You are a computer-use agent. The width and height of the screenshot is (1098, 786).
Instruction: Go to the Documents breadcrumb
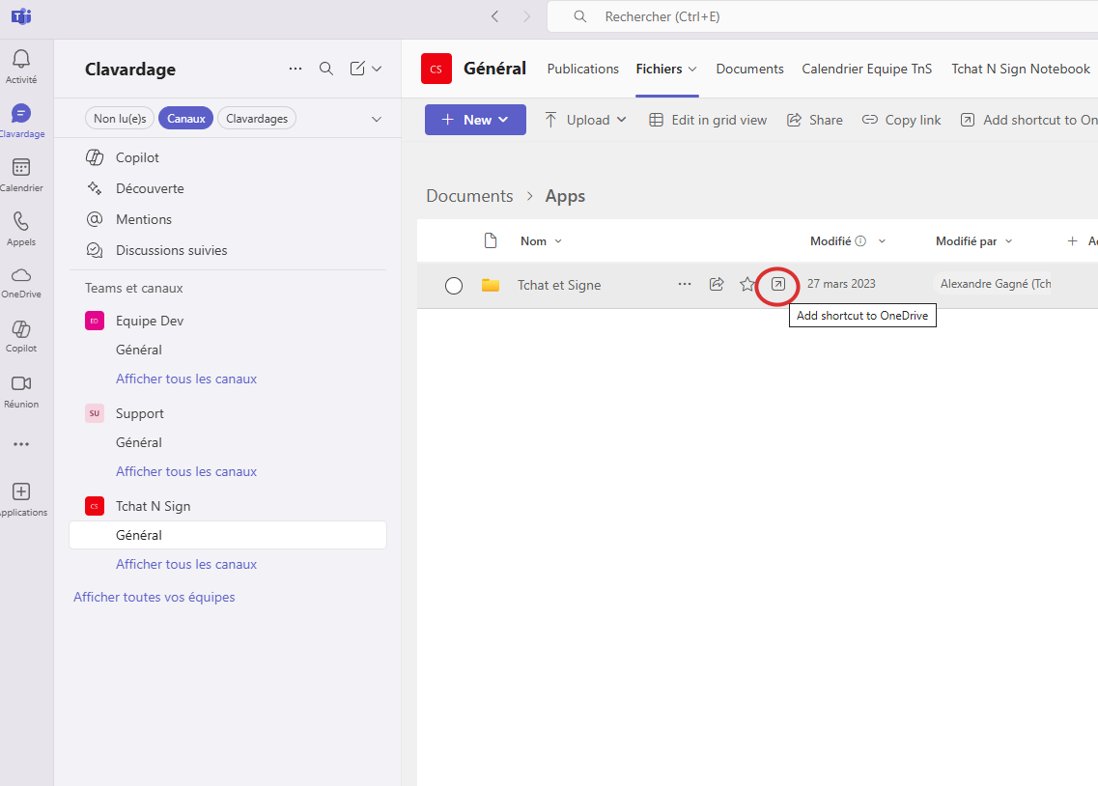pos(469,196)
